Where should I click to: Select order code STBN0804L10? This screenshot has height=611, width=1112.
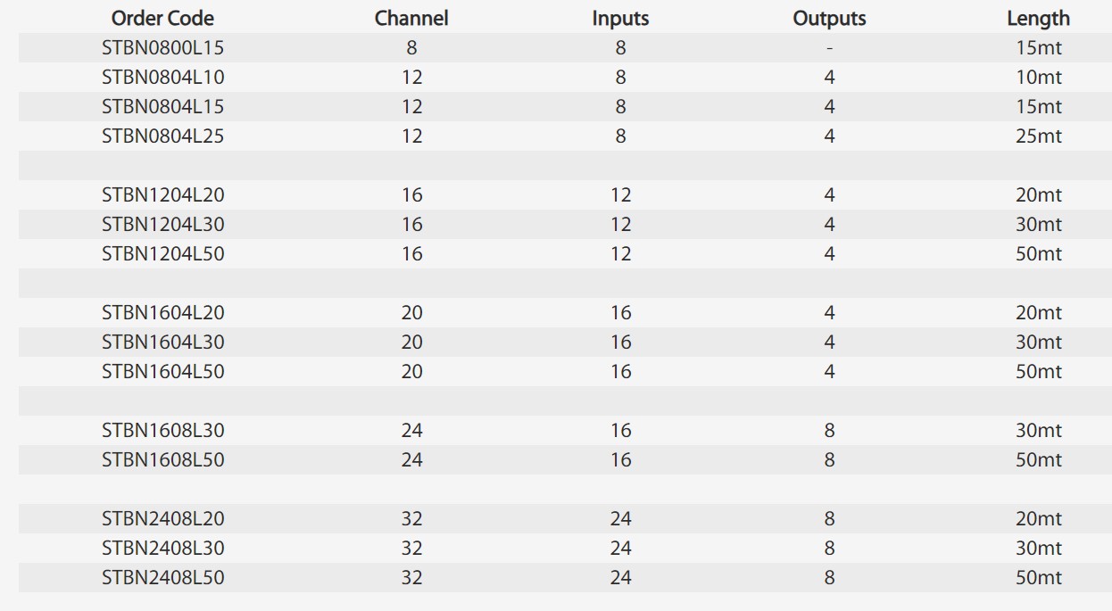point(162,78)
